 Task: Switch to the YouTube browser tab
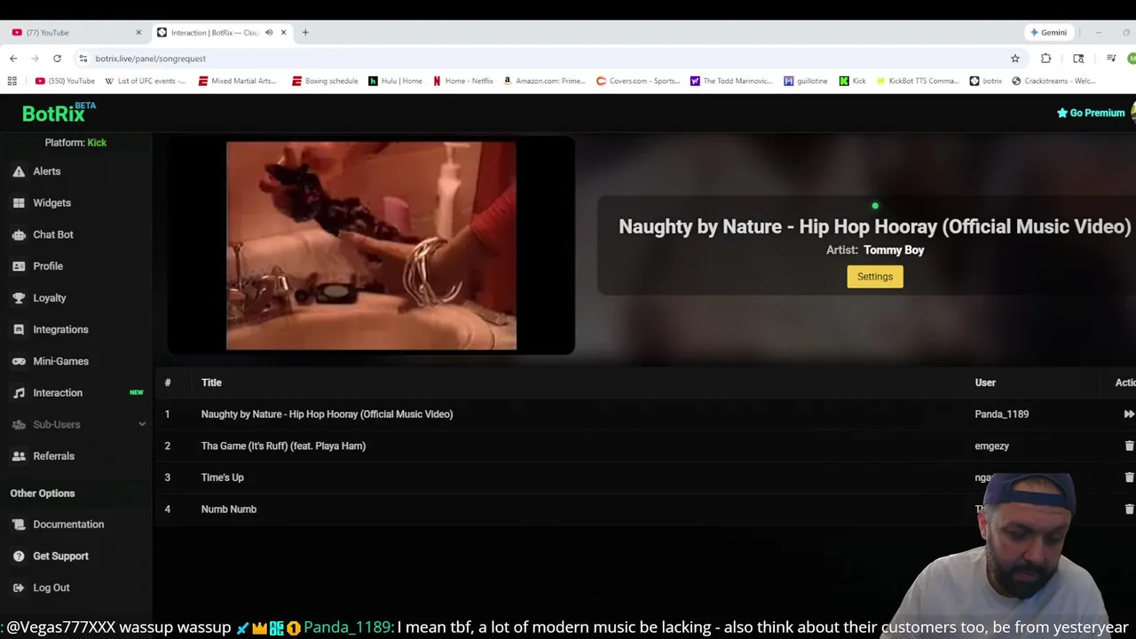[75, 33]
